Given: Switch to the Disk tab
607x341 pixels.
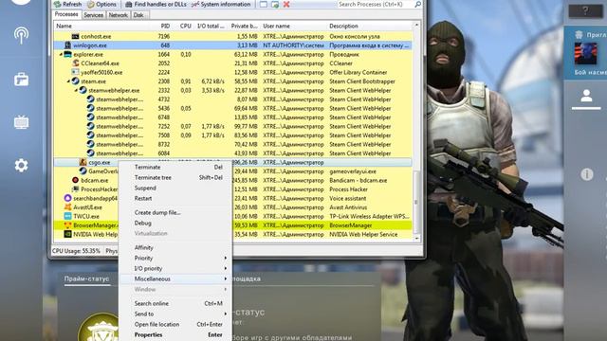Looking at the screenshot, I should tap(138, 15).
